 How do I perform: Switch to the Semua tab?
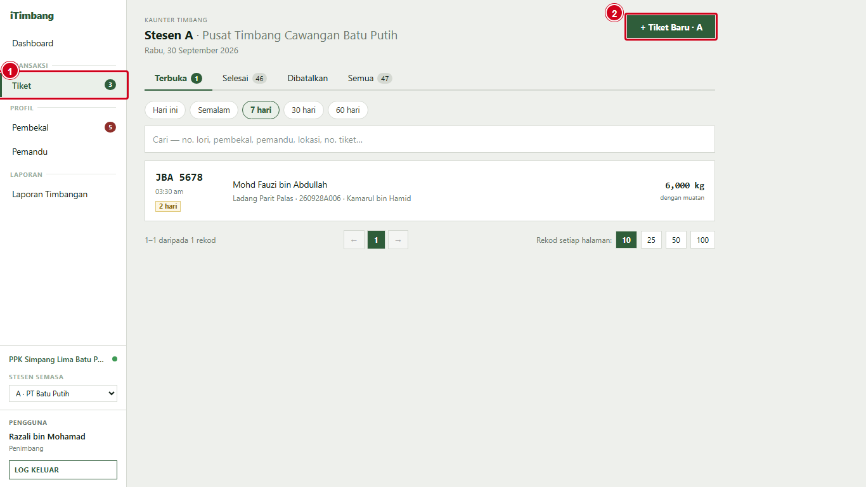click(370, 78)
